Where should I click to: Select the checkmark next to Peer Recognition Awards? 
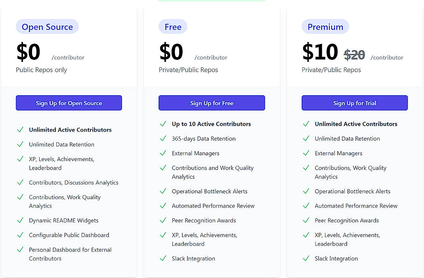coord(163,220)
